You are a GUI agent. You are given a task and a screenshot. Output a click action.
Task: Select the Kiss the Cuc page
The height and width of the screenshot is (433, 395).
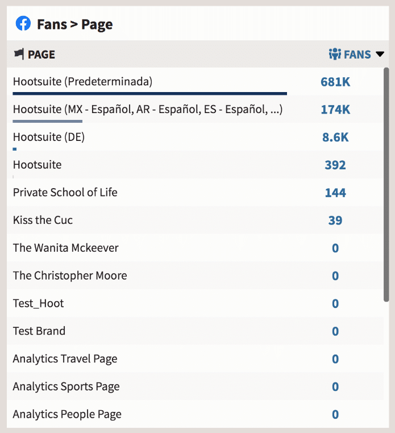pyautogui.click(x=43, y=220)
